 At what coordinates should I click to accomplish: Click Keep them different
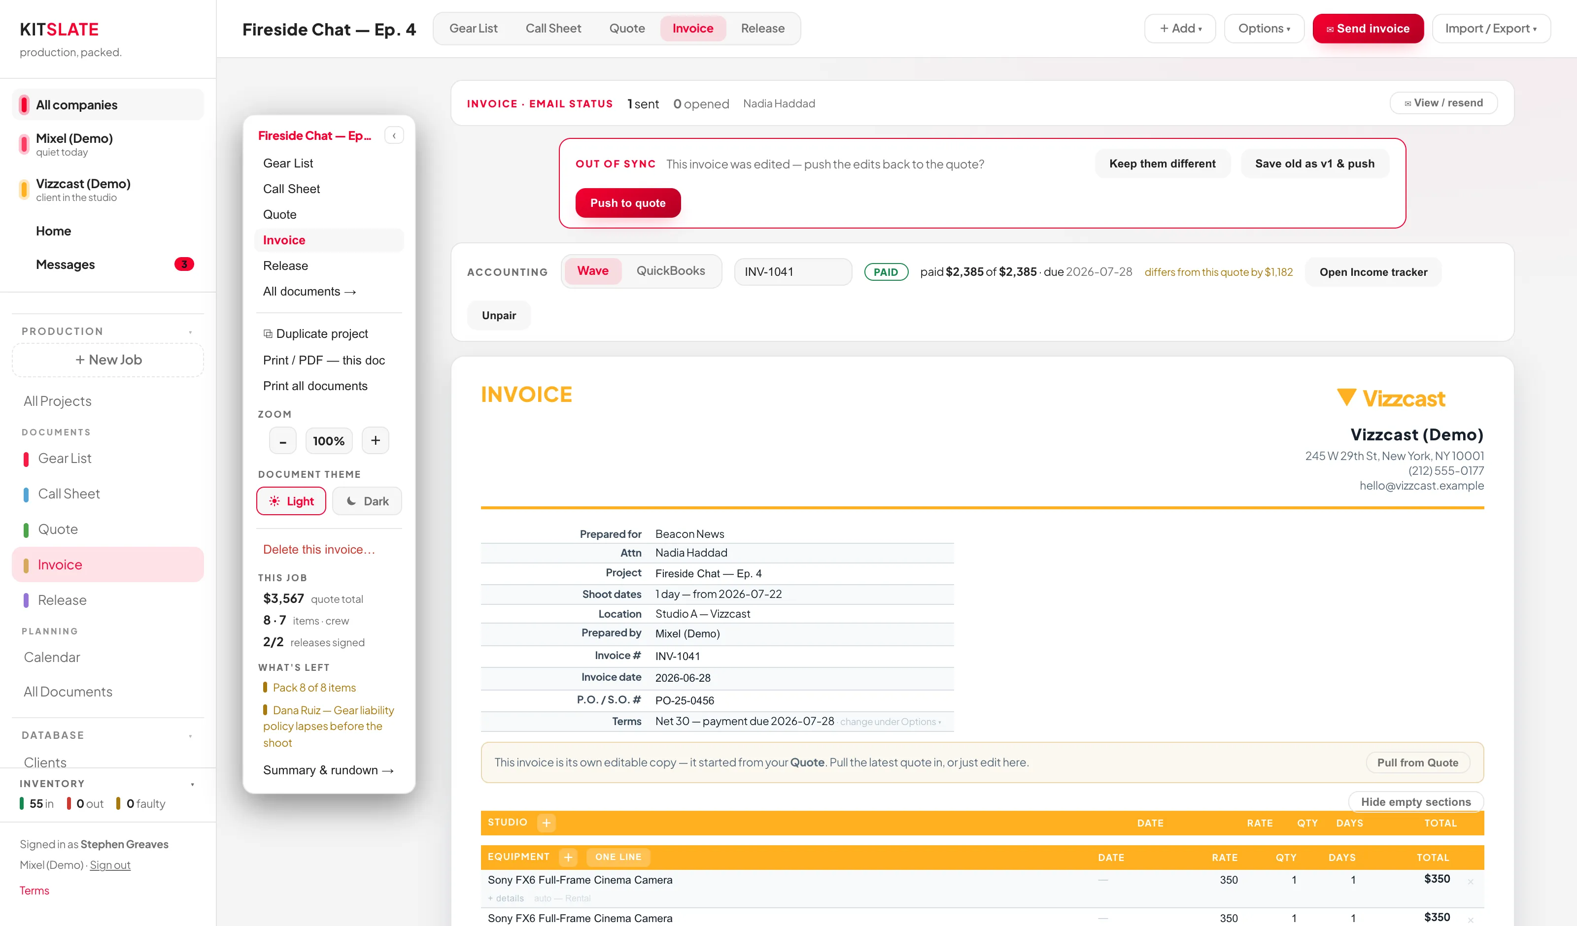pos(1162,164)
